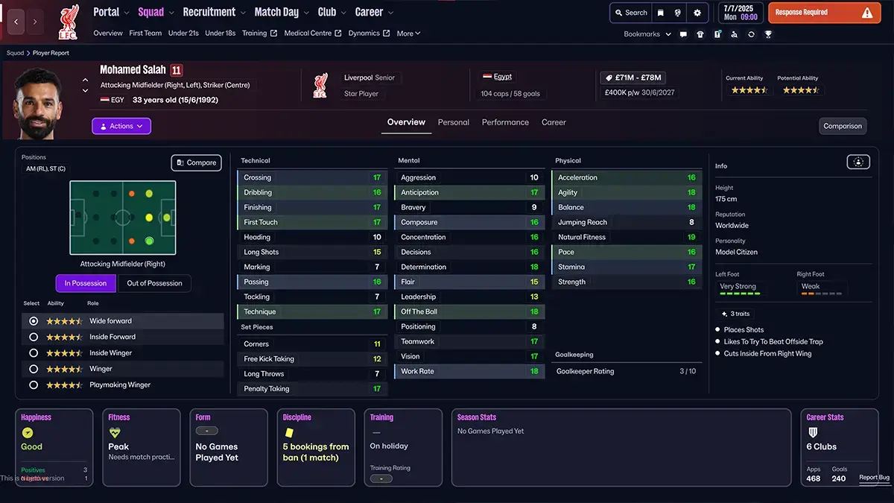894x503 pixels.
Task: Click the Comparison button
Action: tap(843, 126)
